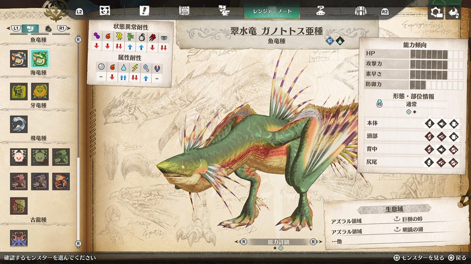Screen dimensions: 471x264
Task: Open the orange-red wyvern icon in 飛竜種
Action: point(61,181)
